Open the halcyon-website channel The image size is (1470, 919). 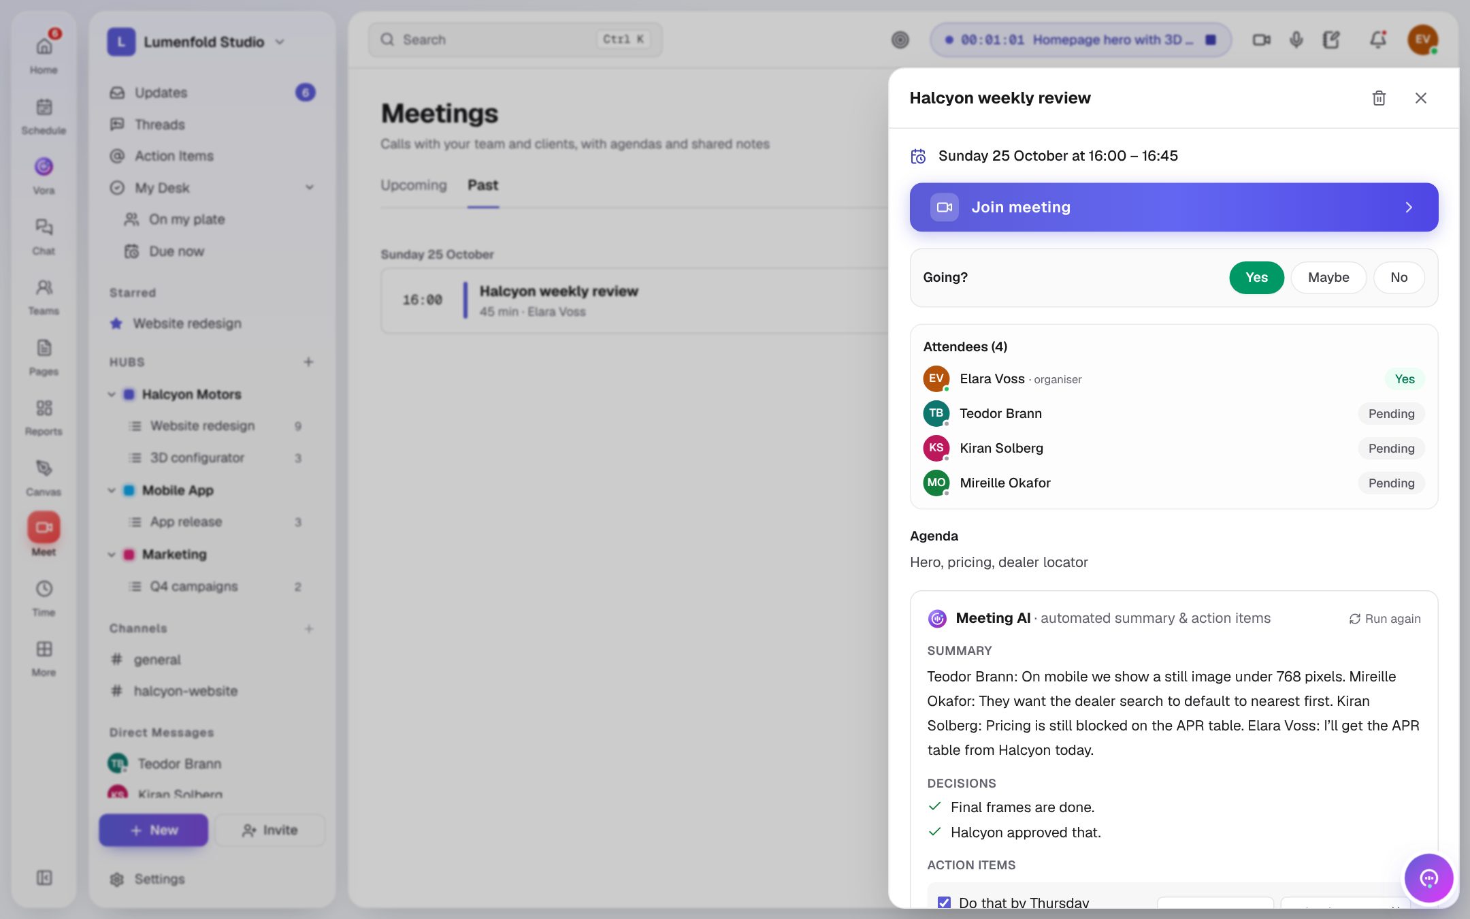[212, 691]
